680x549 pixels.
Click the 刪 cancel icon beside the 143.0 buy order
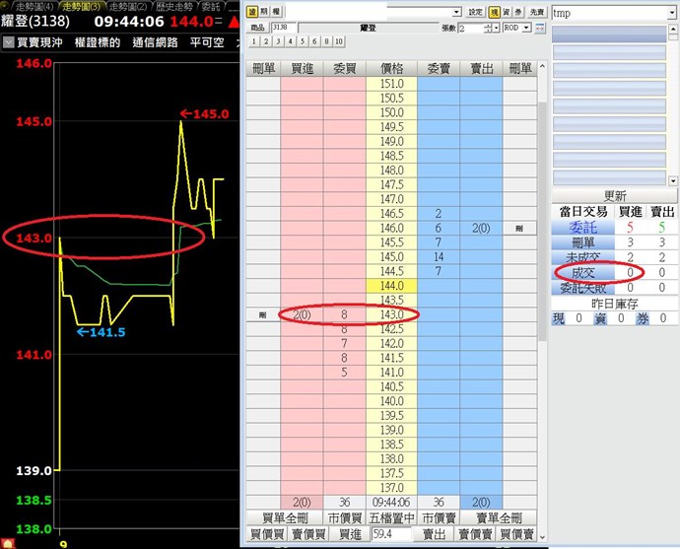coord(262,314)
